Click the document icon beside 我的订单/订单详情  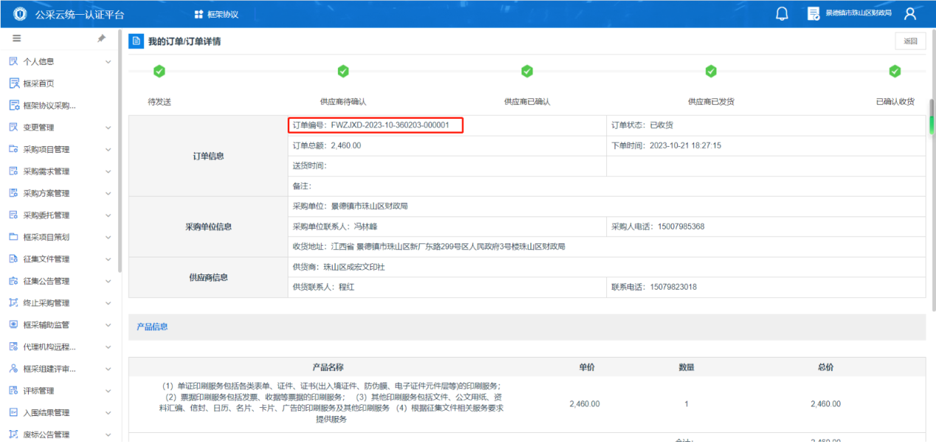136,41
